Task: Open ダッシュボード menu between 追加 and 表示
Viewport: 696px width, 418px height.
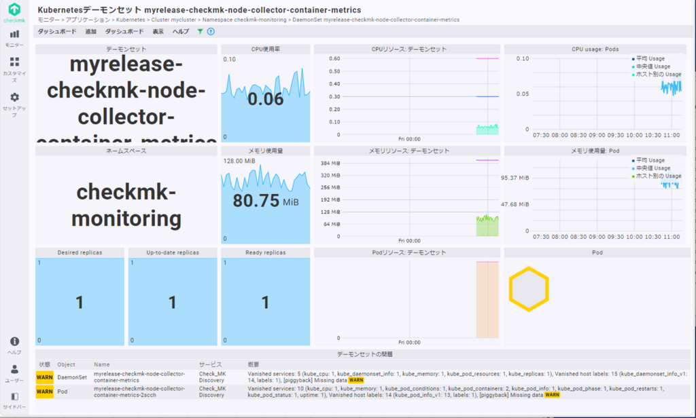Action: (x=124, y=31)
